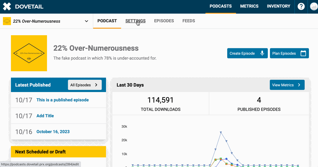Open the episode titled This is a published episode
This screenshot has width=318, height=167.
pos(62,100)
